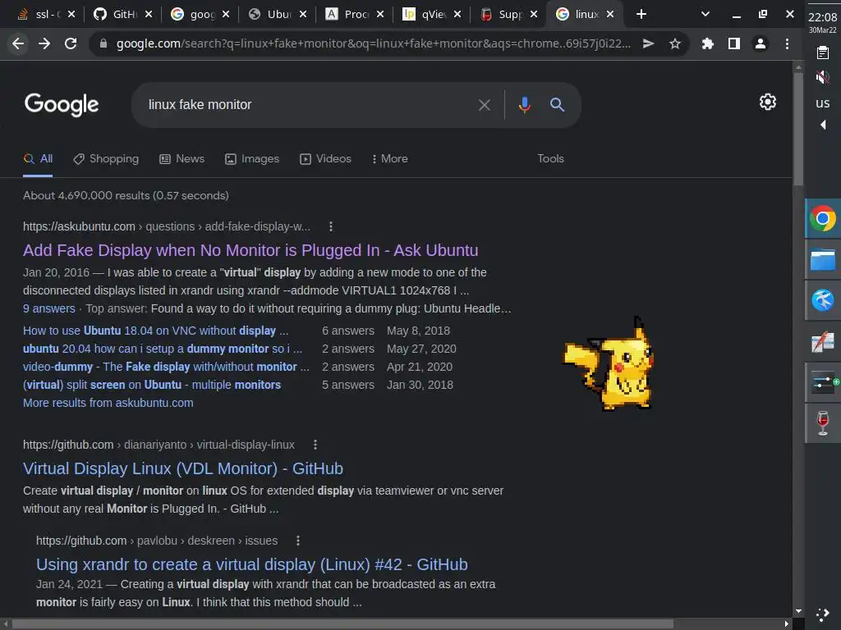This screenshot has height=630, width=841.
Task: Launch Chrome from side panel
Action: [x=823, y=218]
